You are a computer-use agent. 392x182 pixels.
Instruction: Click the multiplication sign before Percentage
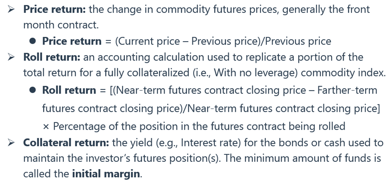tap(45, 127)
